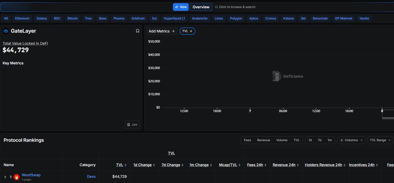Toggle the TVL column group button
394x183 pixels.
tap(296, 140)
